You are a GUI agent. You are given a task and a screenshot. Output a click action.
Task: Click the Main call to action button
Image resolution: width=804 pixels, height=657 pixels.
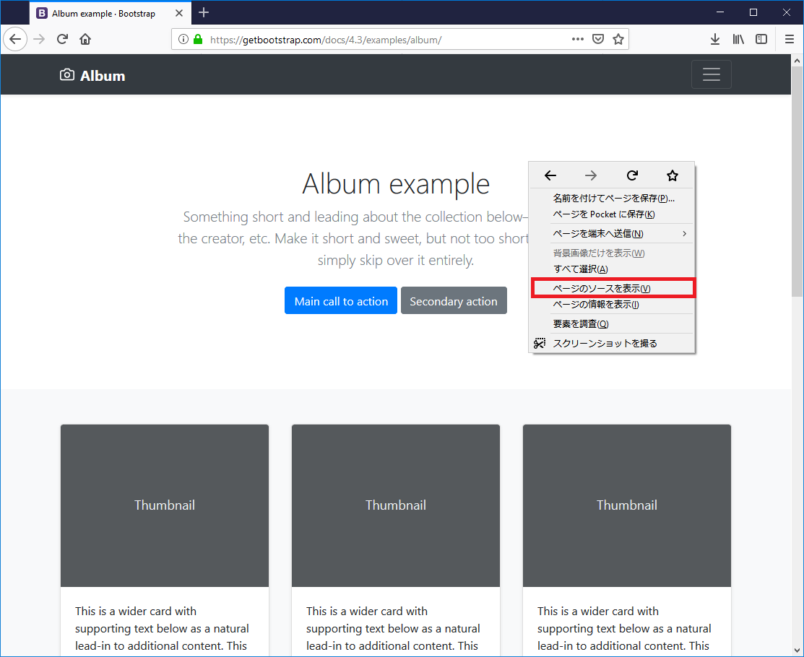340,300
